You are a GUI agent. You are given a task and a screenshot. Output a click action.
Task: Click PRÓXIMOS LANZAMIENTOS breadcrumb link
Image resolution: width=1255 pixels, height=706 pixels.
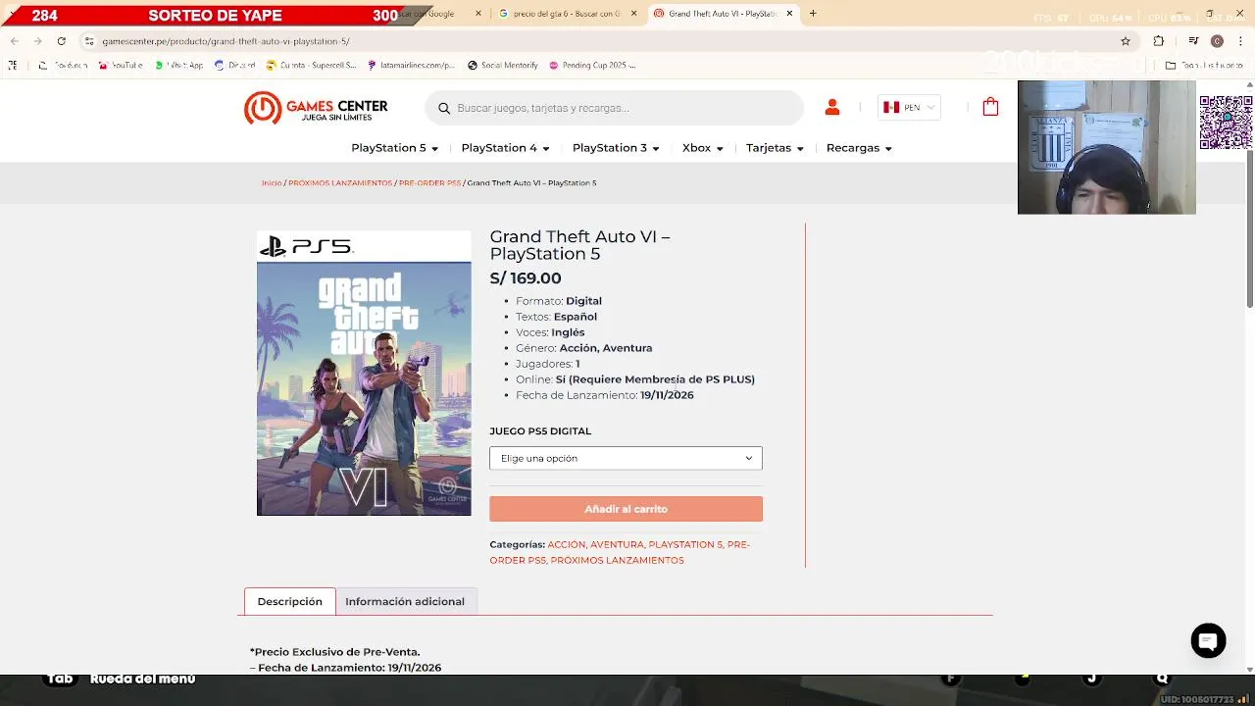tap(340, 183)
